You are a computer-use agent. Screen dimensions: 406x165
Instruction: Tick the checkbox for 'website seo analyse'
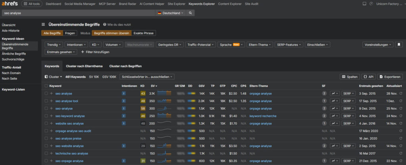pyautogui.click(x=46, y=124)
